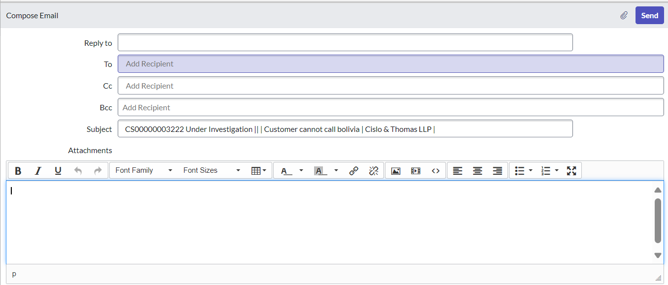Align text to the right
Screen dimensions: 668x285
coord(497,170)
